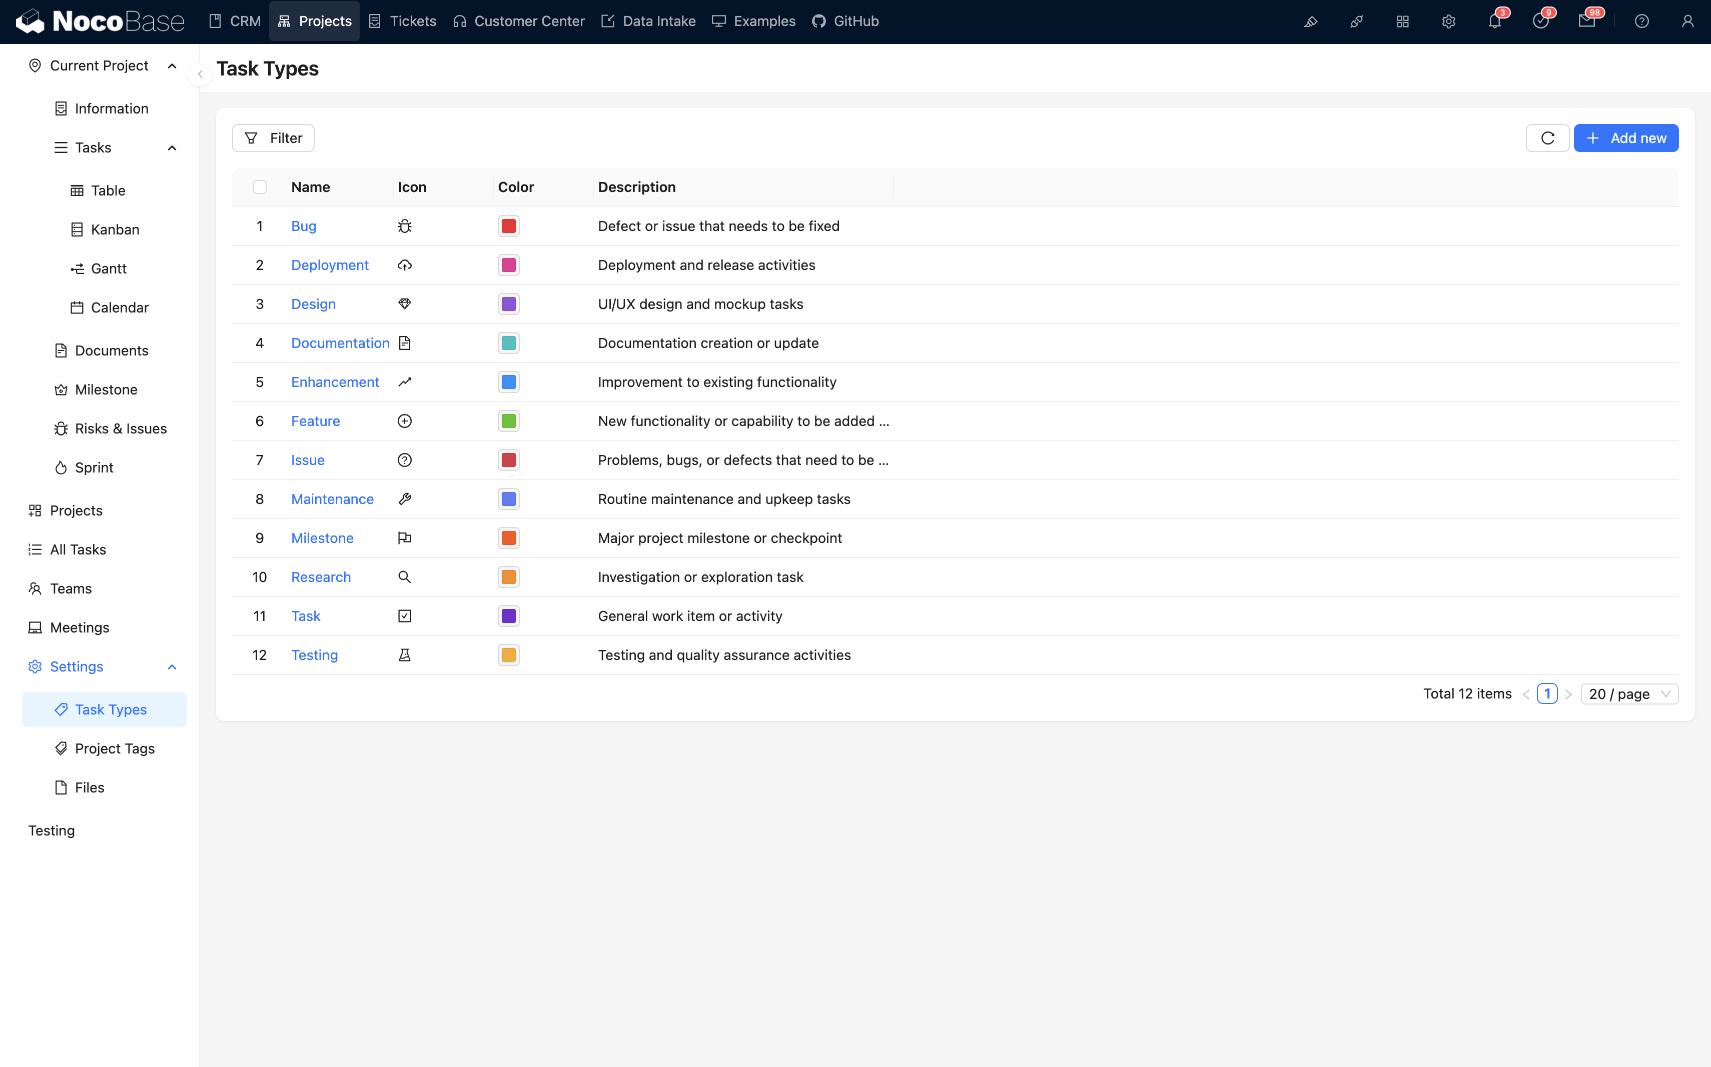Open the system settings gear icon

[x=1448, y=21]
